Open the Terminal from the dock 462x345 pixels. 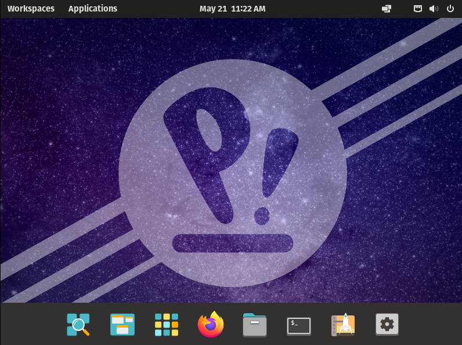299,326
